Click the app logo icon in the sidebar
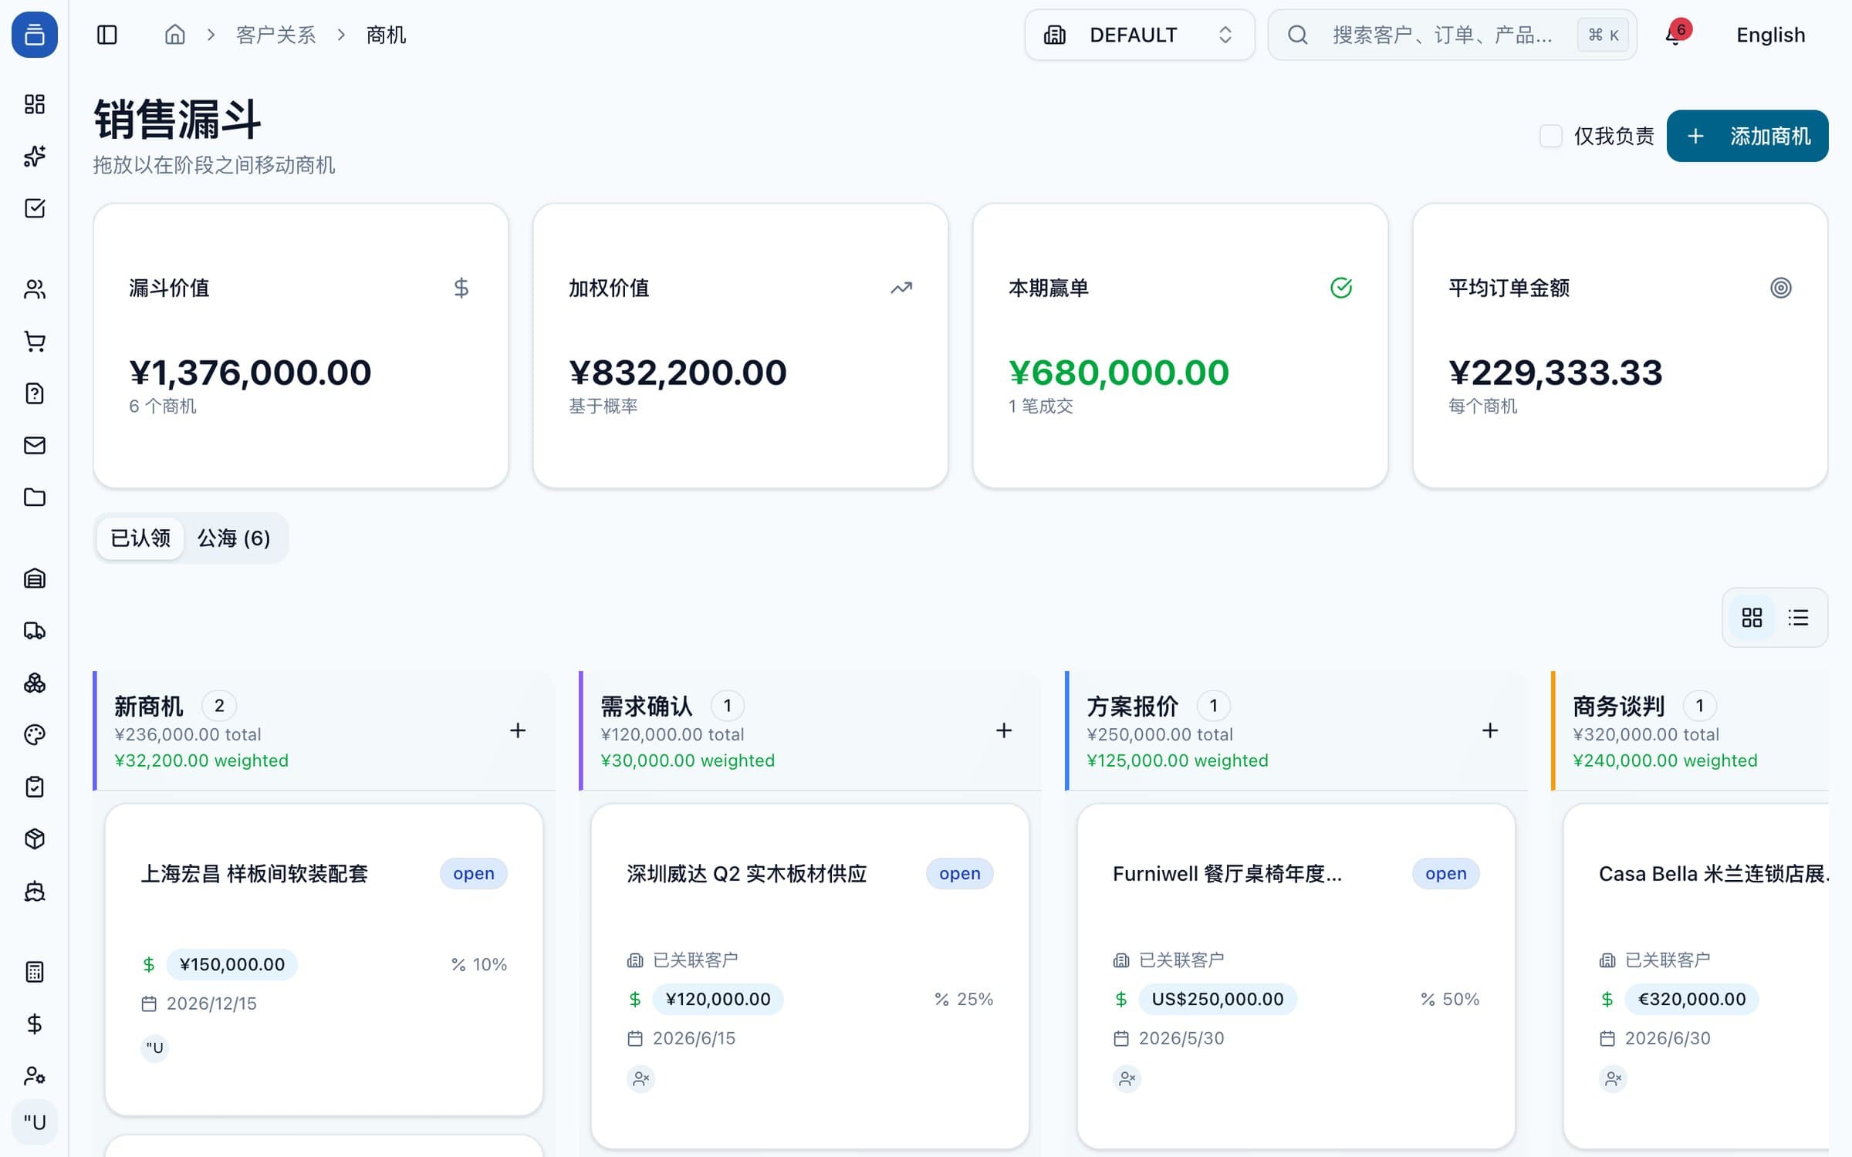 [35, 35]
